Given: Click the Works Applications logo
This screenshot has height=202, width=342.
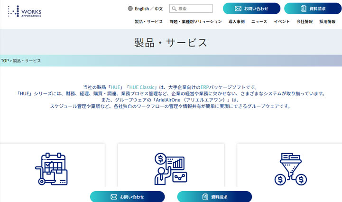Looking at the screenshot, I should (x=25, y=11).
